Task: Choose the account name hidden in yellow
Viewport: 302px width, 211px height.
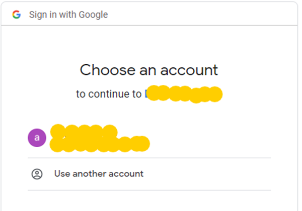Action: coord(84,132)
